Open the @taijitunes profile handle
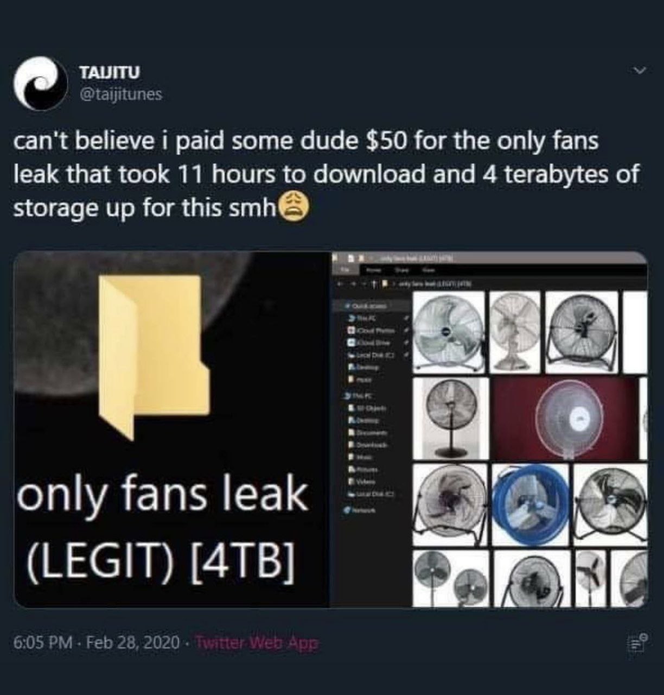Viewport: 664px width, 695px height. tap(120, 94)
